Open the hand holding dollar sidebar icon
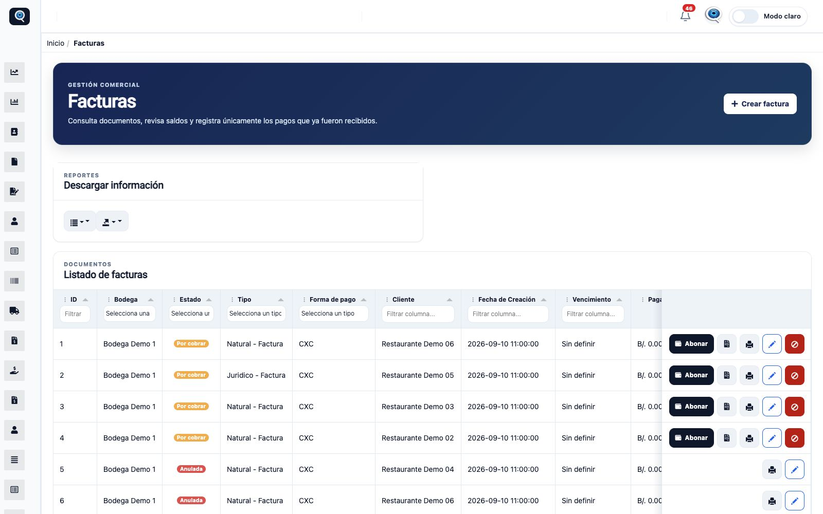Viewport: 823px width, 514px height. (x=14, y=371)
